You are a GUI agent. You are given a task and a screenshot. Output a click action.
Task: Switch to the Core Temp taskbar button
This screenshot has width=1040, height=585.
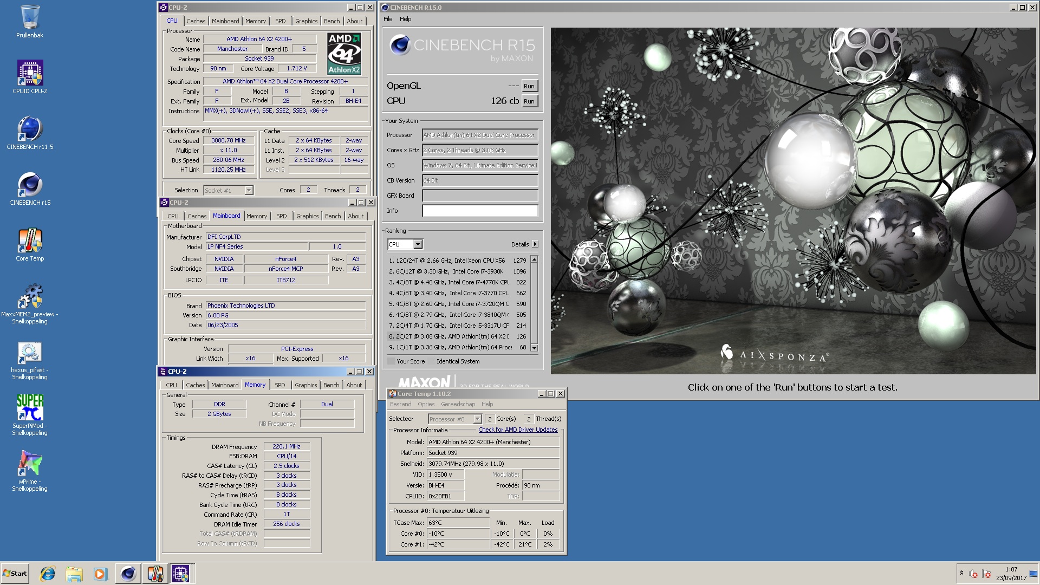[x=154, y=574]
